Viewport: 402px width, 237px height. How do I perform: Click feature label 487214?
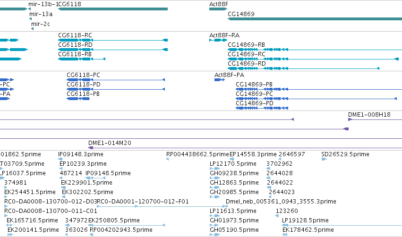click(x=71, y=173)
